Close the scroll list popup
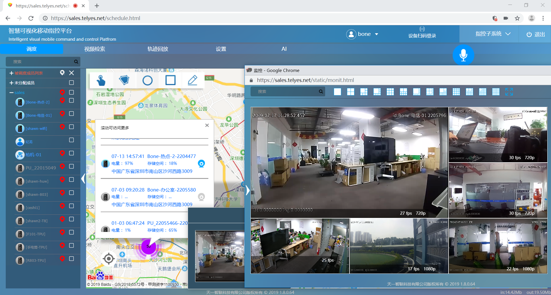 [x=207, y=125]
